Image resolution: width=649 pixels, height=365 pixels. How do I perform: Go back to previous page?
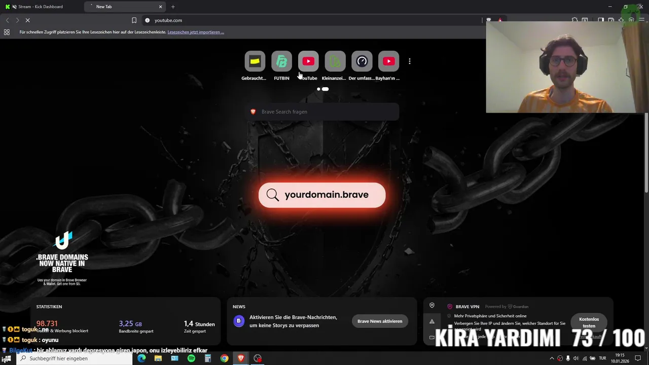coord(7,20)
